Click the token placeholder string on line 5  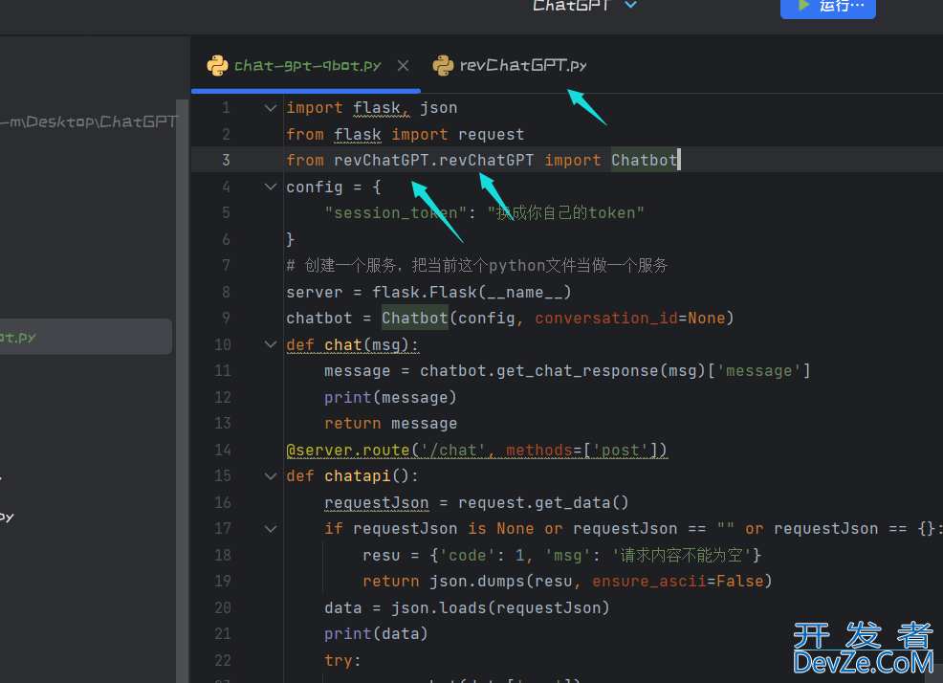pyautogui.click(x=566, y=212)
